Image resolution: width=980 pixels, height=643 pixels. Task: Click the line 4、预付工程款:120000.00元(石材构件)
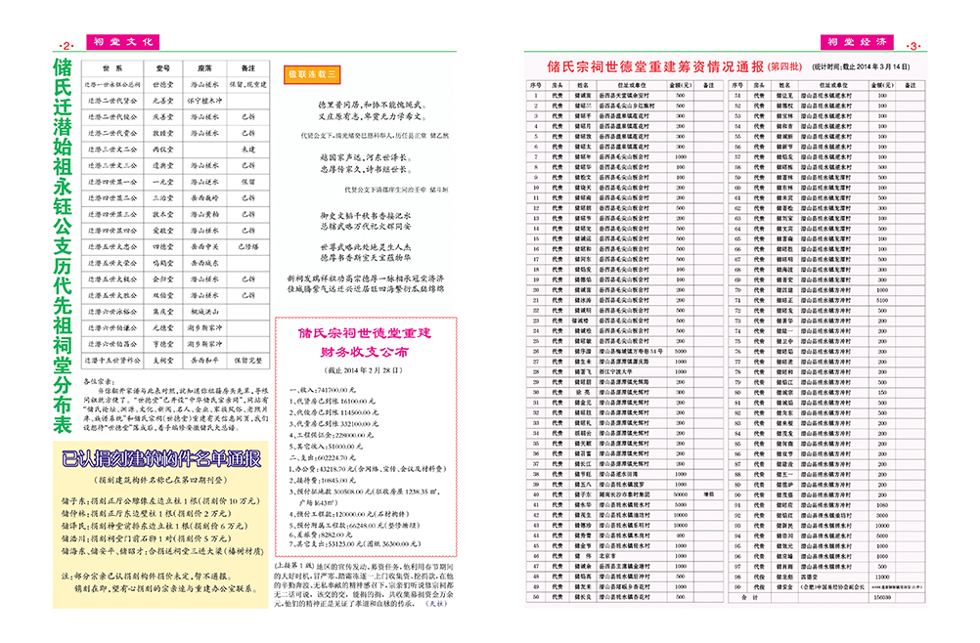coord(349,514)
